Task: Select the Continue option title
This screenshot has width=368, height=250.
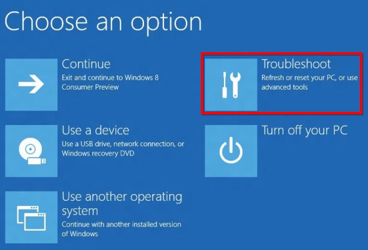Action: pos(86,64)
